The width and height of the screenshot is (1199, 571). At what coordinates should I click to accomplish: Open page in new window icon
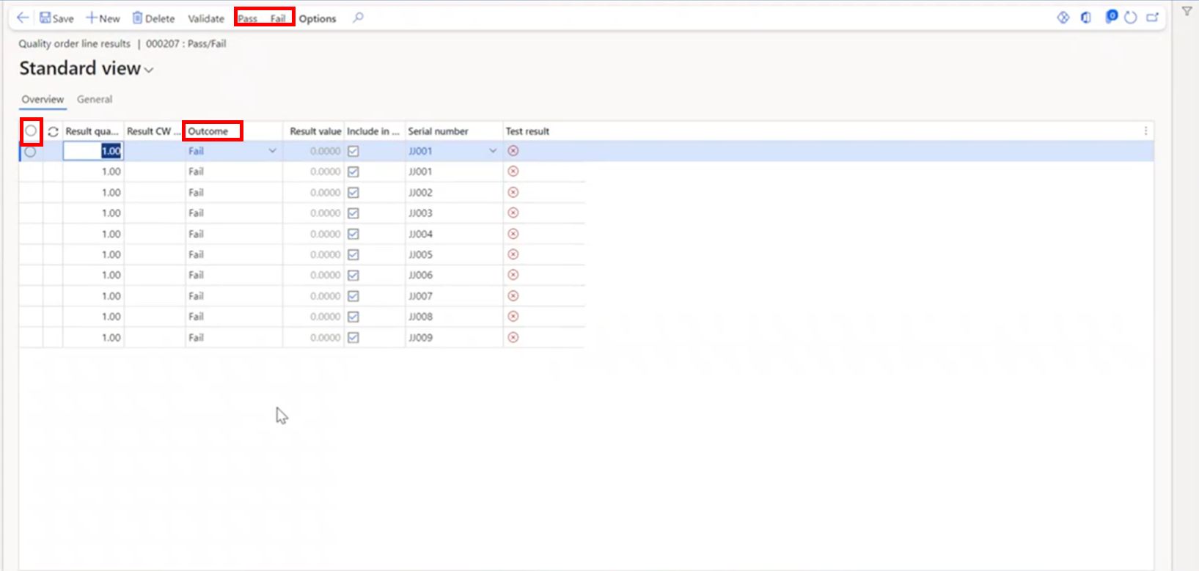tap(1153, 18)
